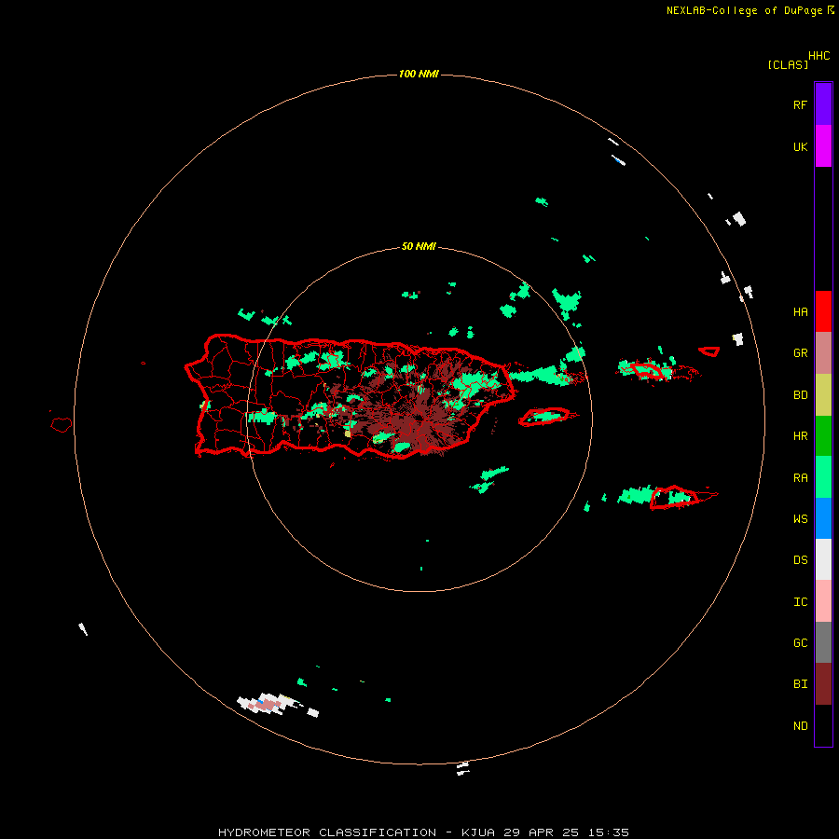The image size is (839, 839).
Task: Click the HA red legend swatch
Action: pyautogui.click(x=823, y=311)
